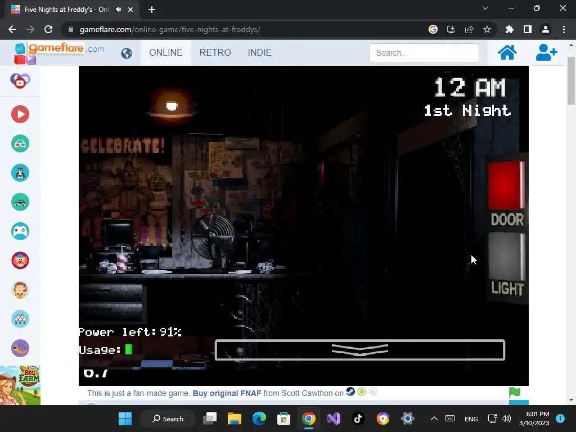Screen dimensions: 576x432
Task: Click the Steam icon link below game
Action: point(350,392)
